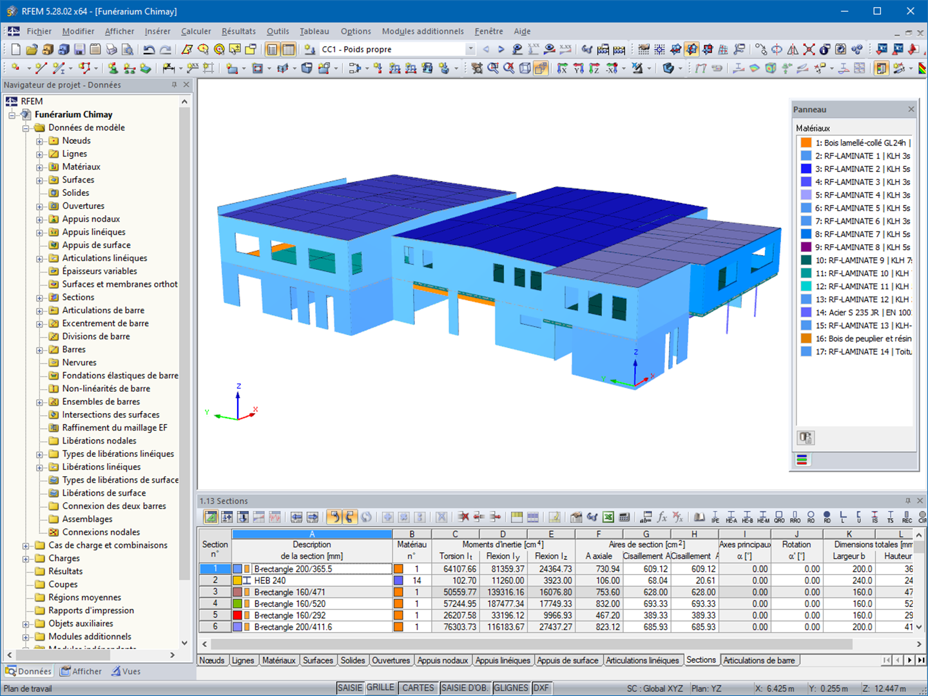The height and width of the screenshot is (696, 928).
Task: Expand the Nœuds node in the project tree
Action: click(x=40, y=140)
